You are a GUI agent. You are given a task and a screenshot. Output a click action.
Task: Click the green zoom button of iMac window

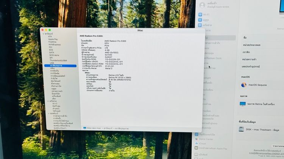coord(50,30)
